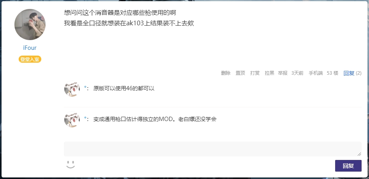Report the post using 举报
The height and width of the screenshot is (179, 369).
click(x=283, y=73)
